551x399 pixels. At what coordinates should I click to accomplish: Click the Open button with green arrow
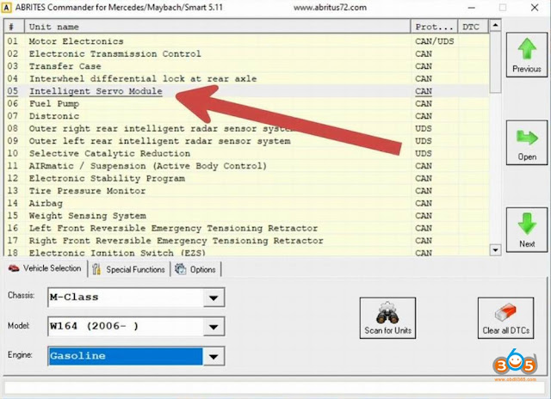pos(526,143)
